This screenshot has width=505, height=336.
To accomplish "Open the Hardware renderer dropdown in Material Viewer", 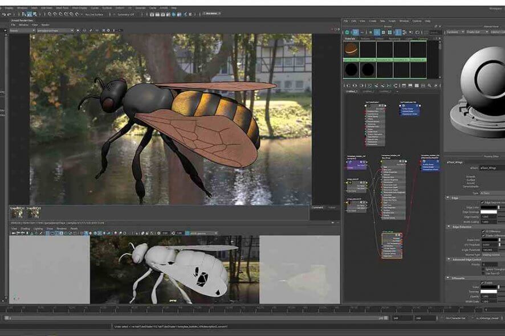I will (455, 32).
